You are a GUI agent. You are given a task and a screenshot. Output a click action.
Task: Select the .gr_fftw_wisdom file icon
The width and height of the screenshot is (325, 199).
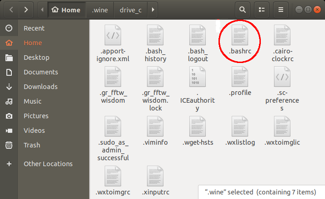113,77
